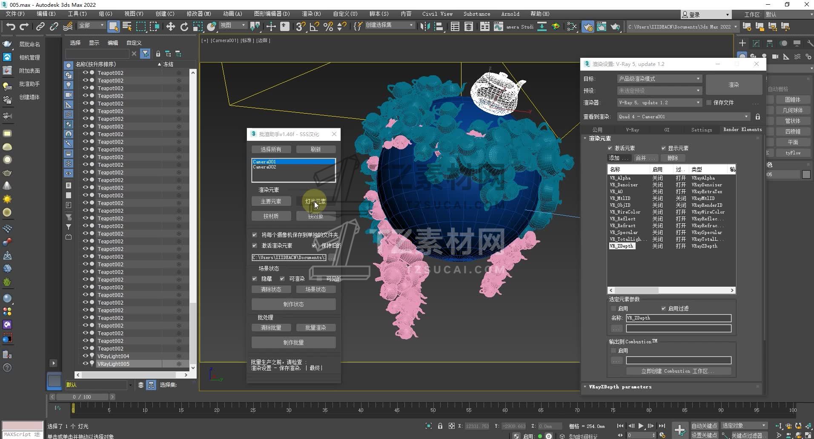The width and height of the screenshot is (814, 439).
Task: Click the Mirror tool icon
Action: [x=425, y=27]
